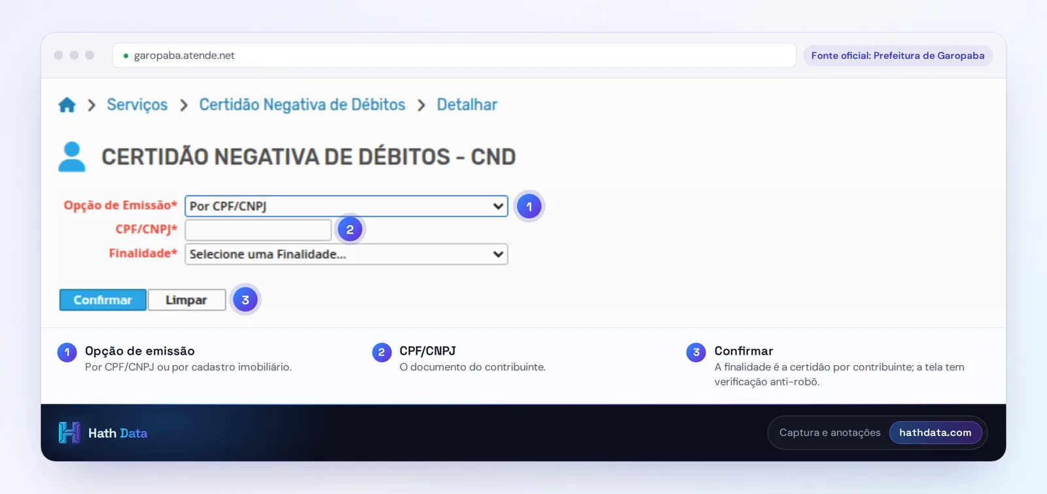Click the Detalhar breadcrumb link
The image size is (1047, 494).
[467, 105]
